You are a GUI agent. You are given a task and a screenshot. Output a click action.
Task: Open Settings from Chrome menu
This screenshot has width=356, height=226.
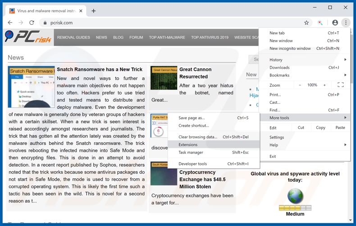(x=305, y=137)
